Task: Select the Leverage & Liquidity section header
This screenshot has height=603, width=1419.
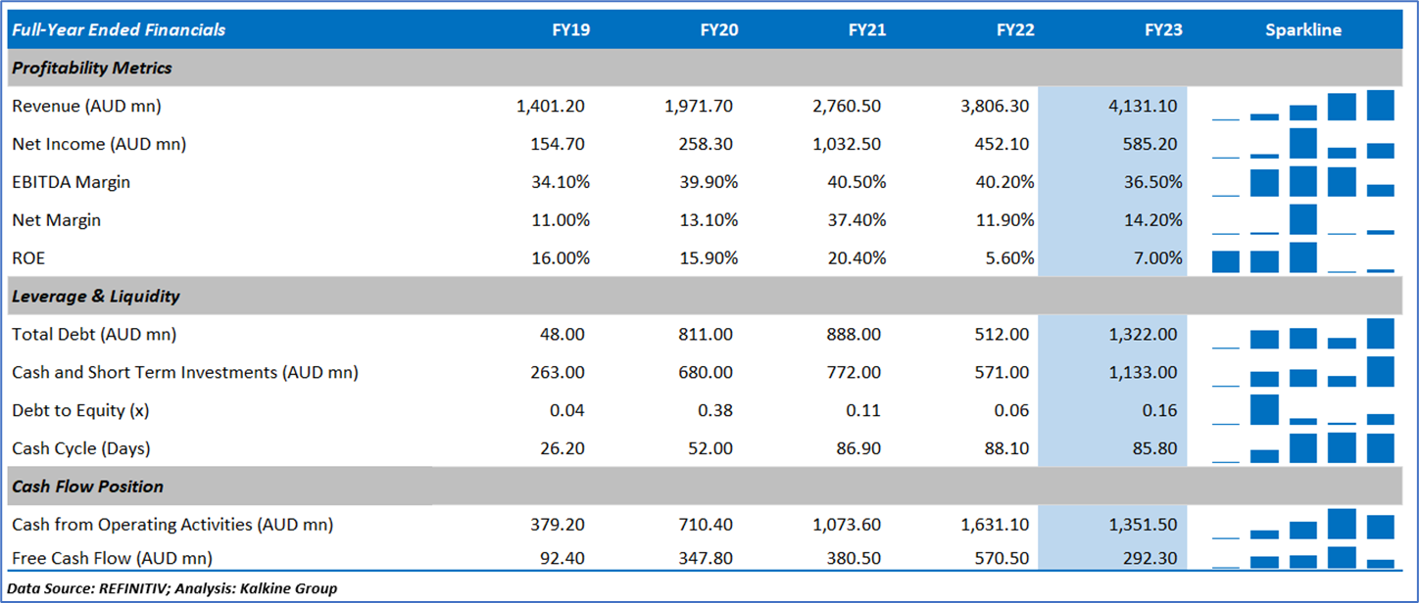Action: [x=95, y=296]
